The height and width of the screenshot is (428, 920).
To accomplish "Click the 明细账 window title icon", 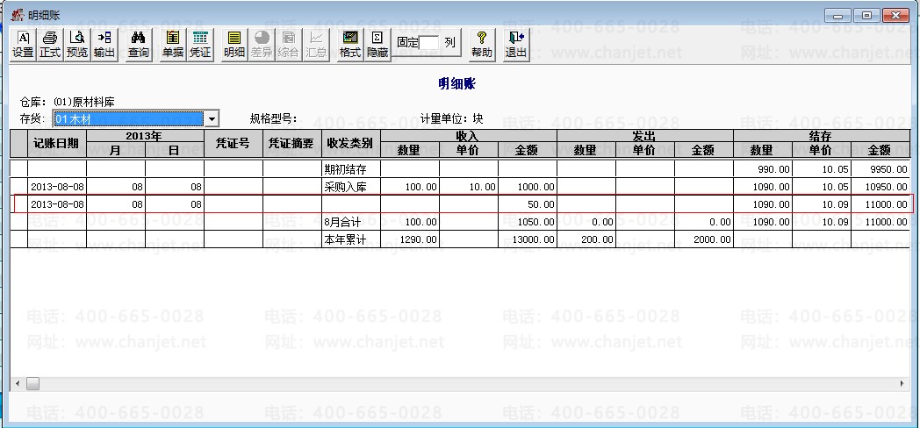I will click(18, 15).
